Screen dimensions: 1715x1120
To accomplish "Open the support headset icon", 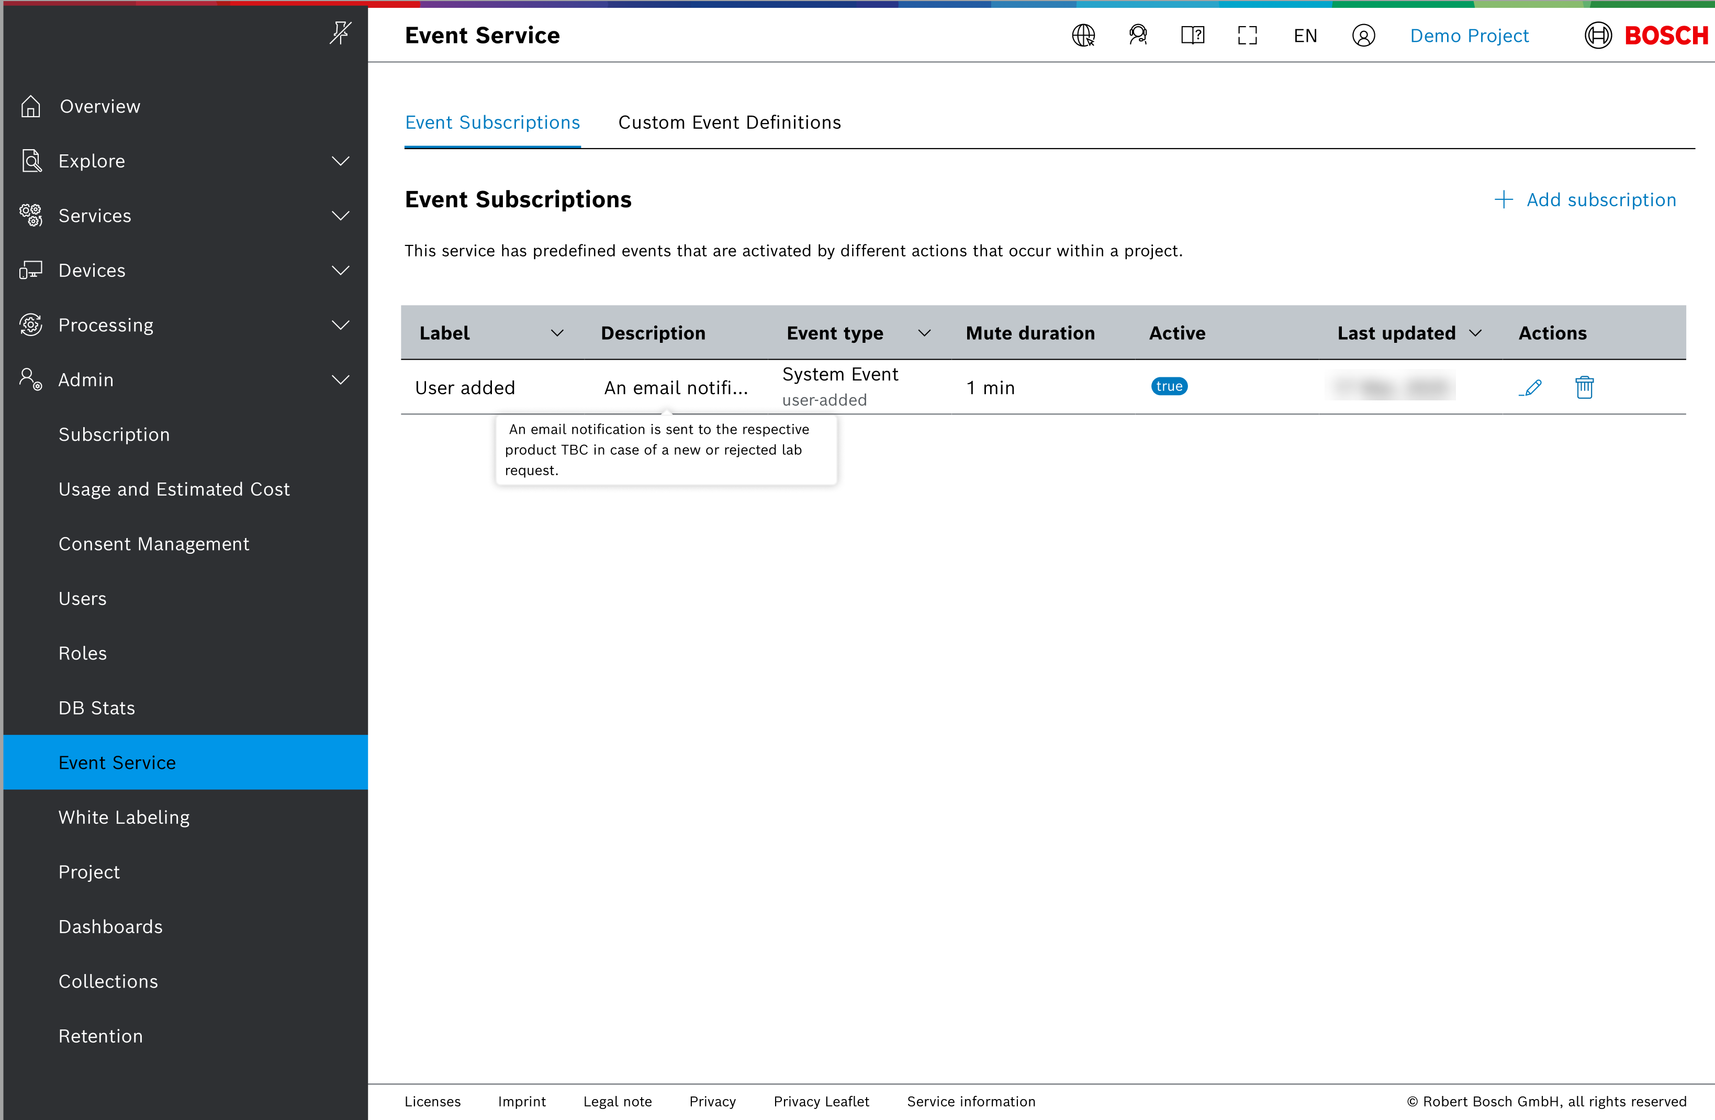I will tap(1138, 35).
